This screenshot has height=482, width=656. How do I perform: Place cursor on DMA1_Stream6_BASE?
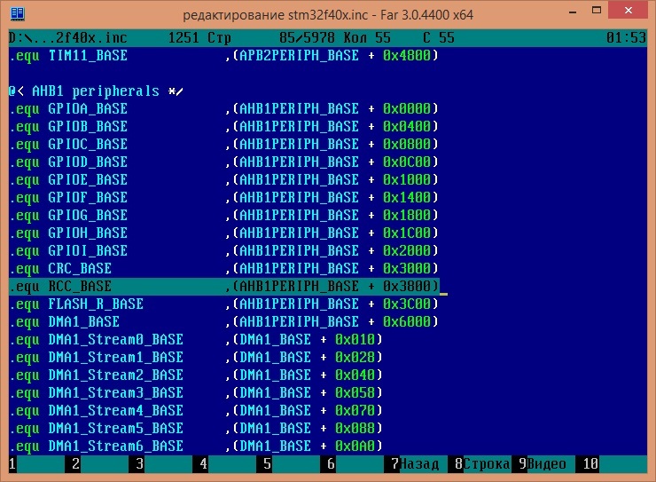[x=116, y=446]
